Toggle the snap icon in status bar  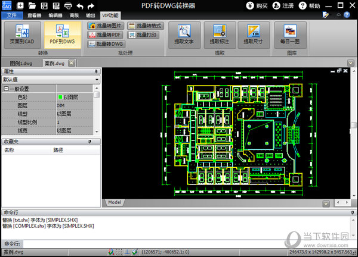pyautogui.click(x=110, y=252)
